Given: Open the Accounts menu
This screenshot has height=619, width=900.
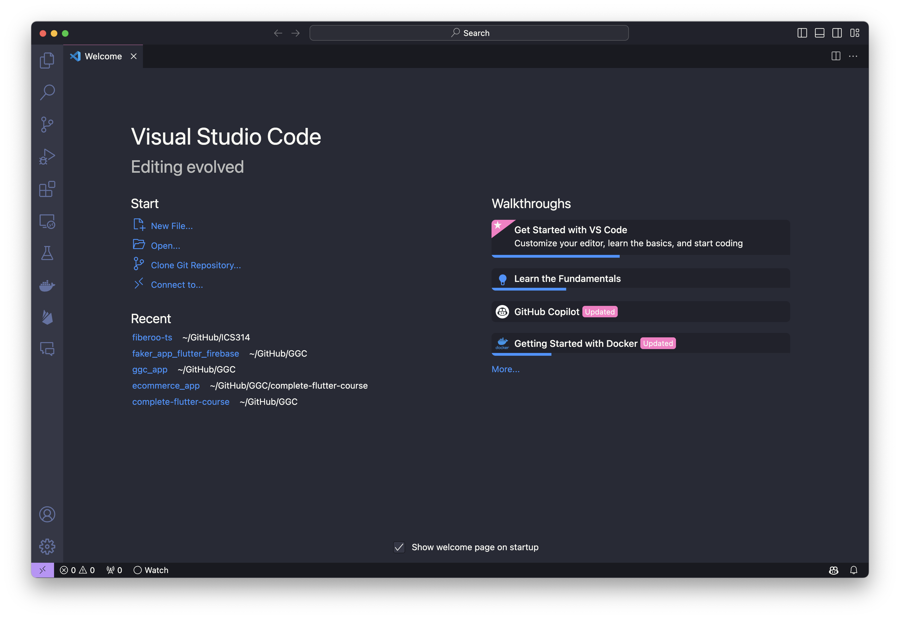Looking at the screenshot, I should point(47,514).
